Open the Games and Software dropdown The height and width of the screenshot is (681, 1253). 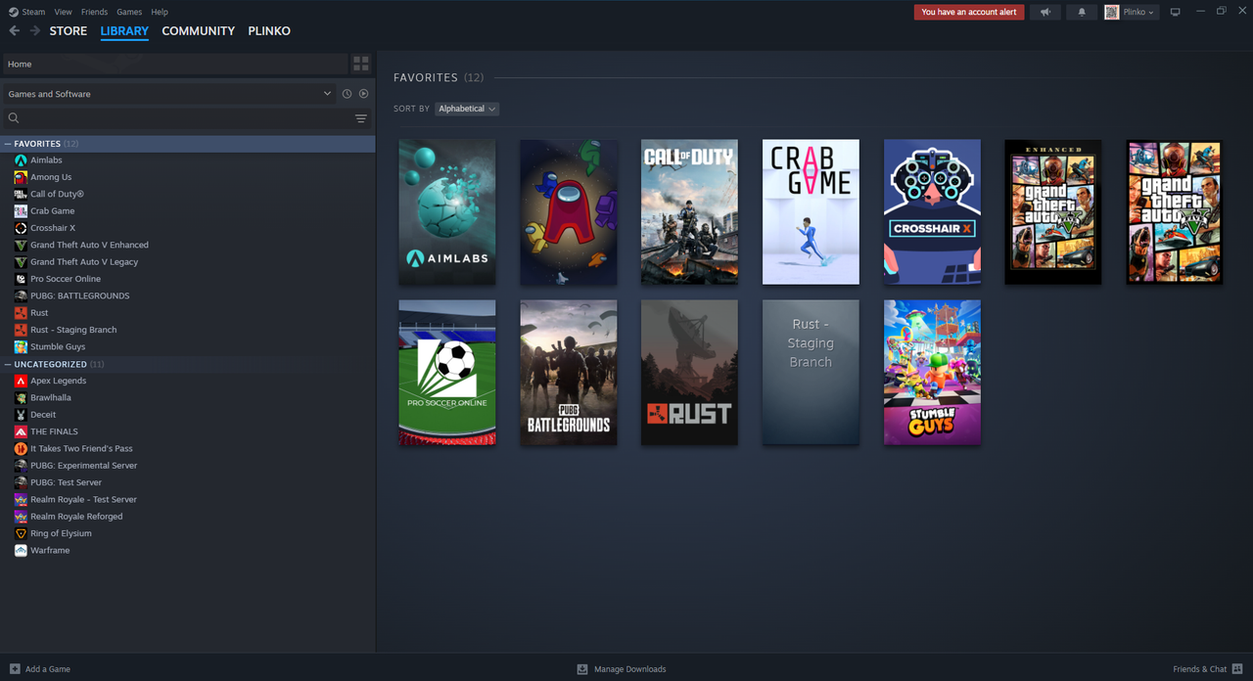[169, 94]
